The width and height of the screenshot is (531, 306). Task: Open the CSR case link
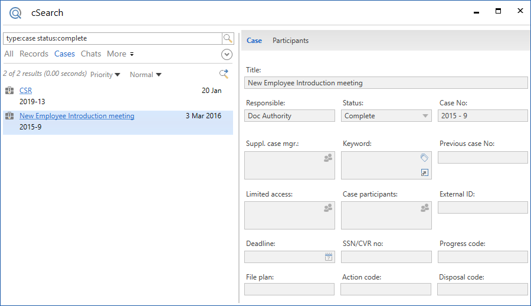[26, 91]
